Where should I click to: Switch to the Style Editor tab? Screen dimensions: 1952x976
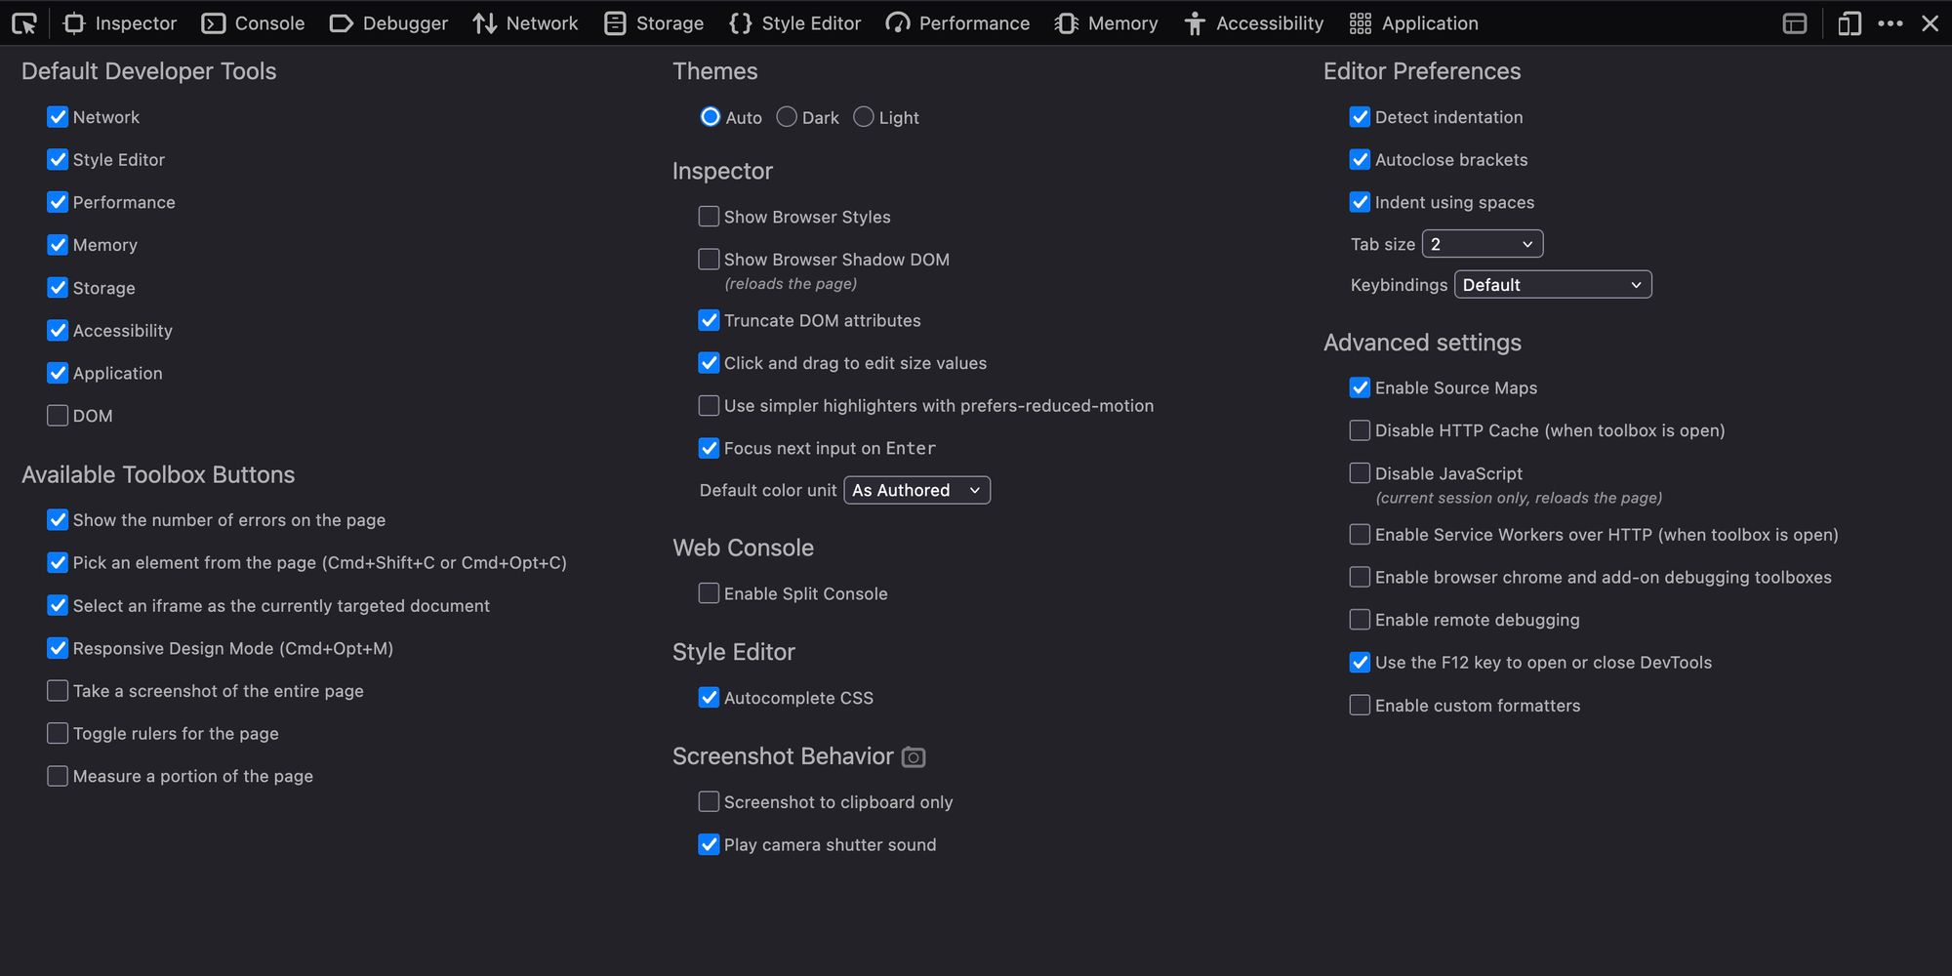(x=793, y=22)
